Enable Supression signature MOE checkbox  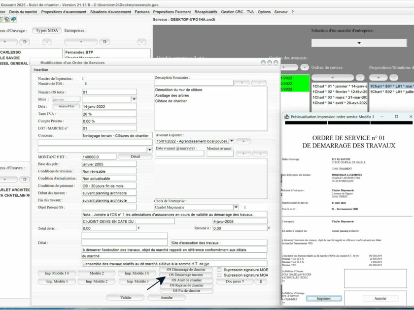(219, 270)
